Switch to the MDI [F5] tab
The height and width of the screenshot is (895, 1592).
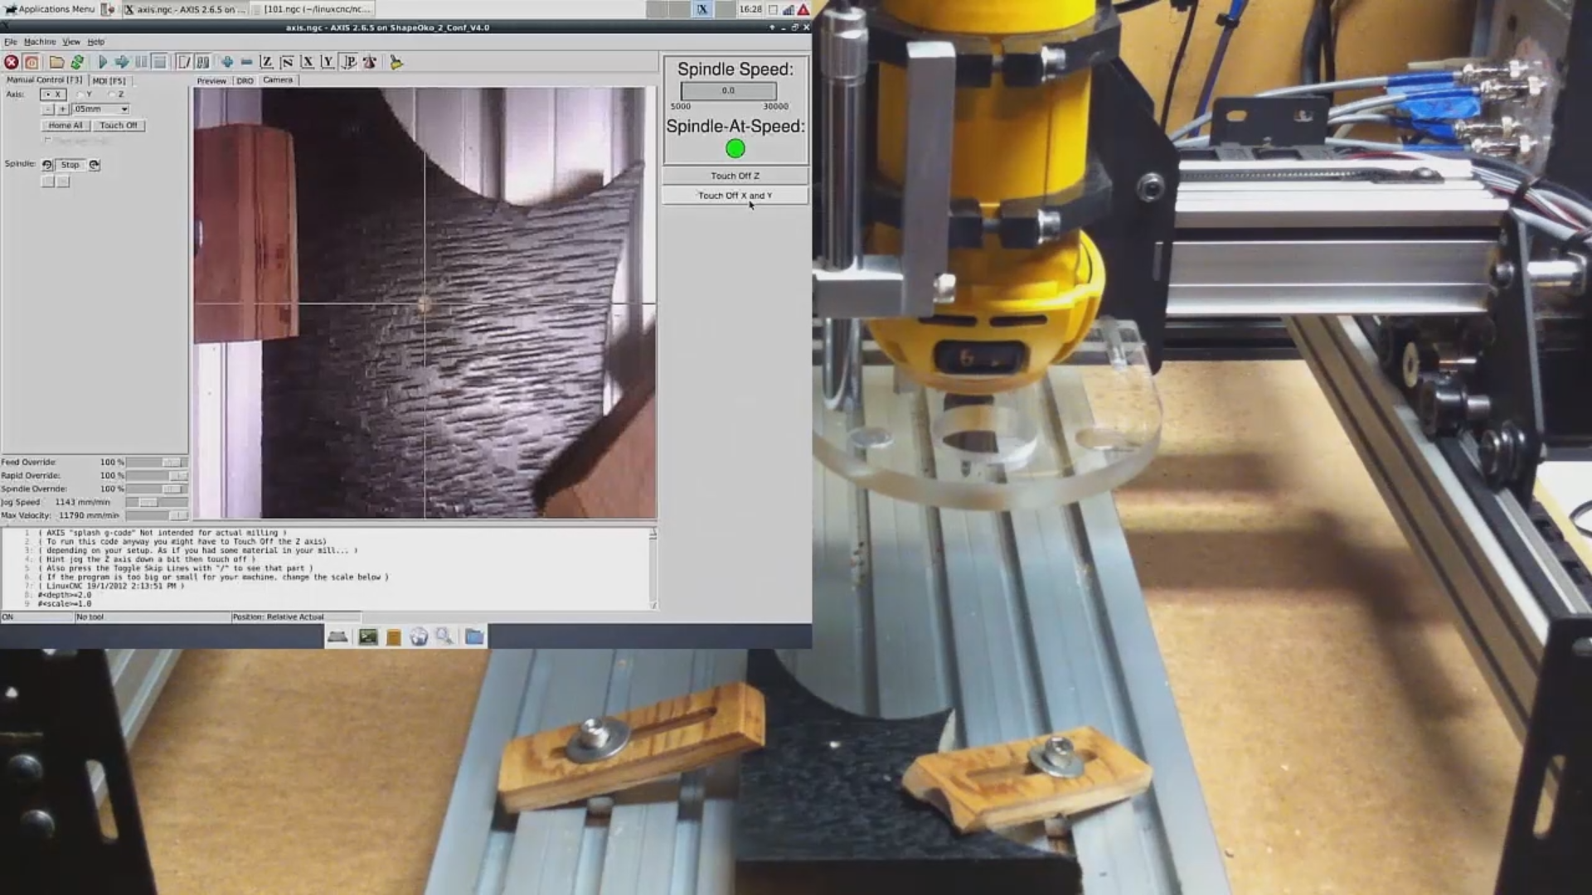pyautogui.click(x=111, y=80)
